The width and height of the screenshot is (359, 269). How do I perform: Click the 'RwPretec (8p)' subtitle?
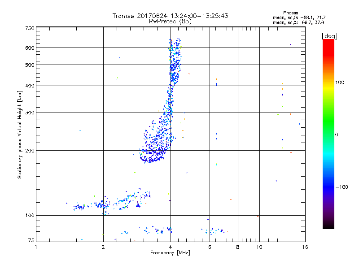click(170, 22)
